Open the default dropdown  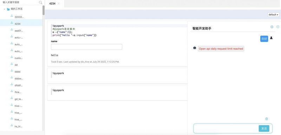[274, 15]
